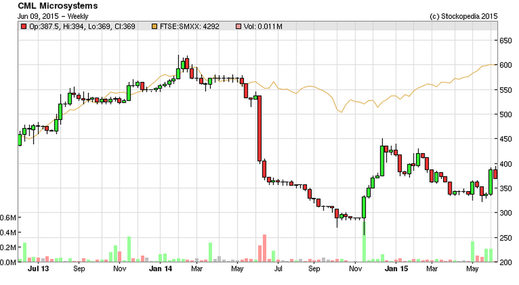Click the 600 price axis label
This screenshot has height=285, width=519.
point(505,65)
